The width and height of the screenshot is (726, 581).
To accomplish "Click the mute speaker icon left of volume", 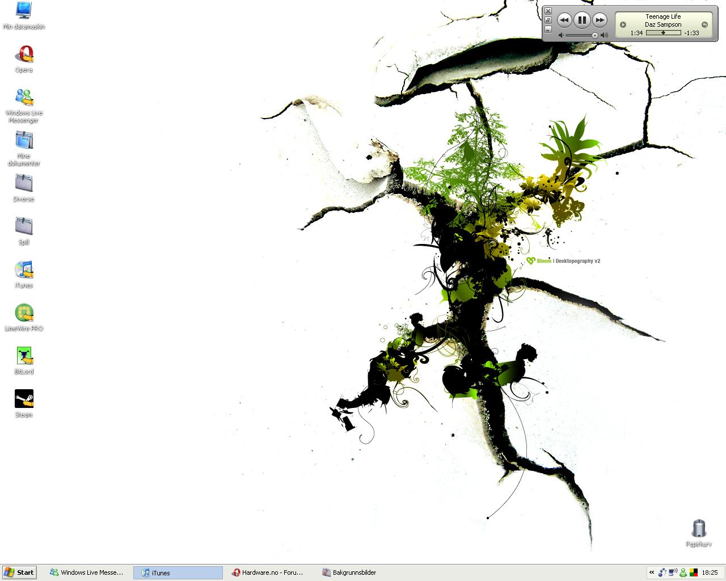I will pyautogui.click(x=561, y=35).
